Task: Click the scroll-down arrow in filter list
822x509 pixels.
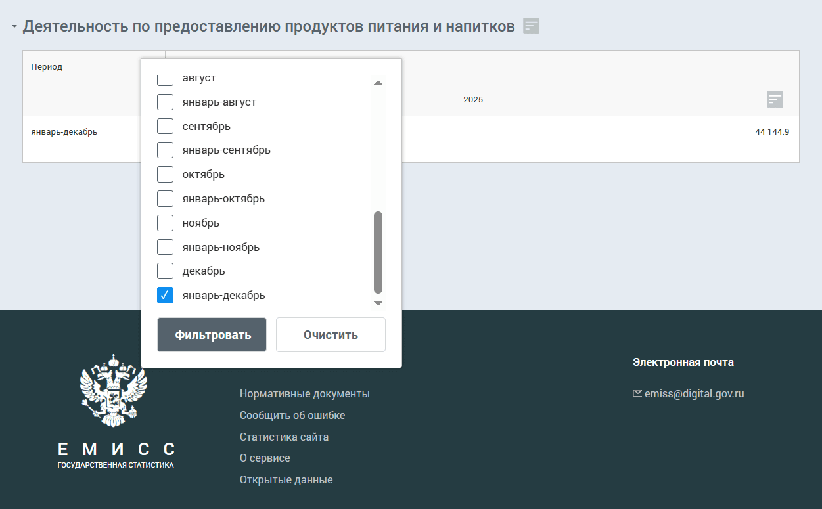Action: [x=378, y=303]
